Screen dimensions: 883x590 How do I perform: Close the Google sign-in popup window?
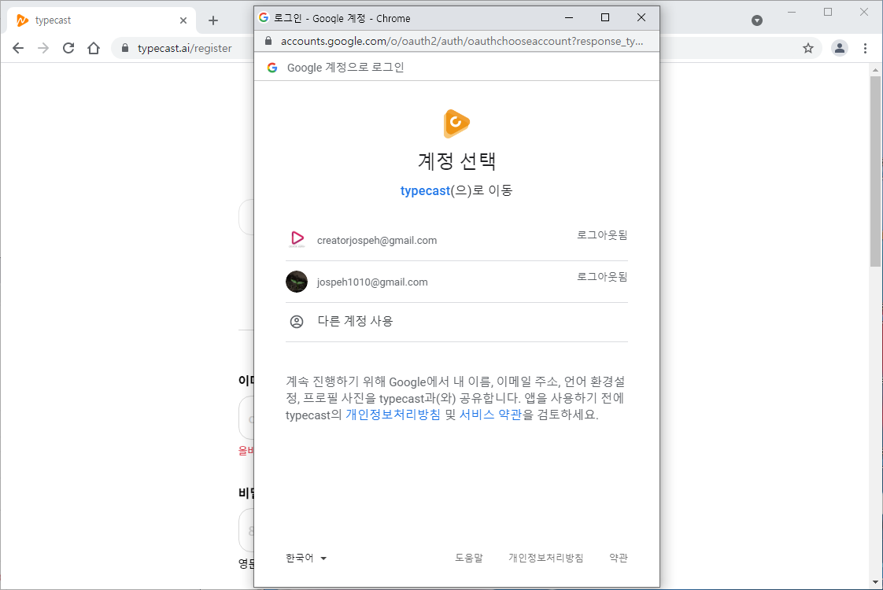(641, 17)
